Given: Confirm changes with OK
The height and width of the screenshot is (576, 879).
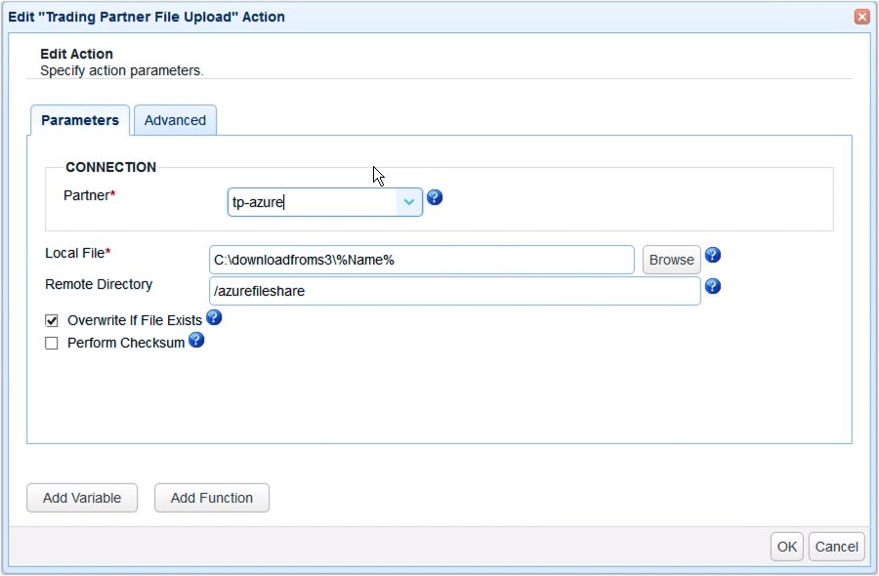Looking at the screenshot, I should (786, 547).
